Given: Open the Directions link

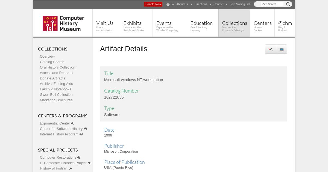Looking at the screenshot, I should tap(201, 4).
